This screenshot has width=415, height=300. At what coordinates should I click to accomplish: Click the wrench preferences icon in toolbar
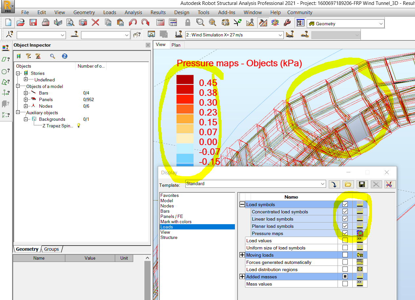point(287,23)
